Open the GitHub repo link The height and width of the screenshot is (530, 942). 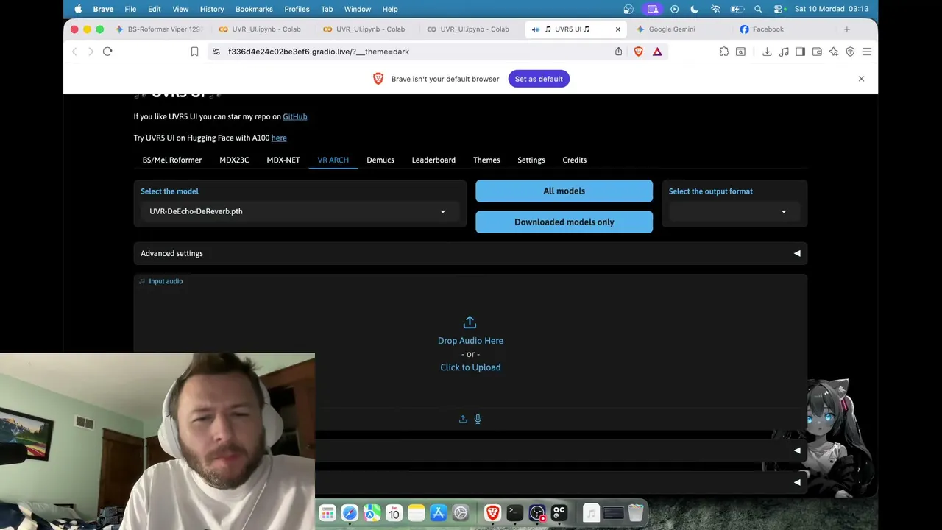click(x=295, y=116)
